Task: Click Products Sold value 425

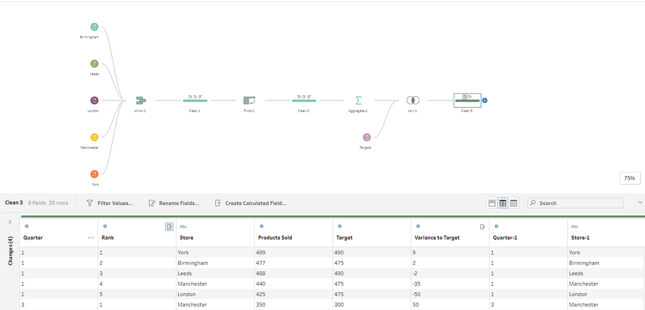Action: 293,294
